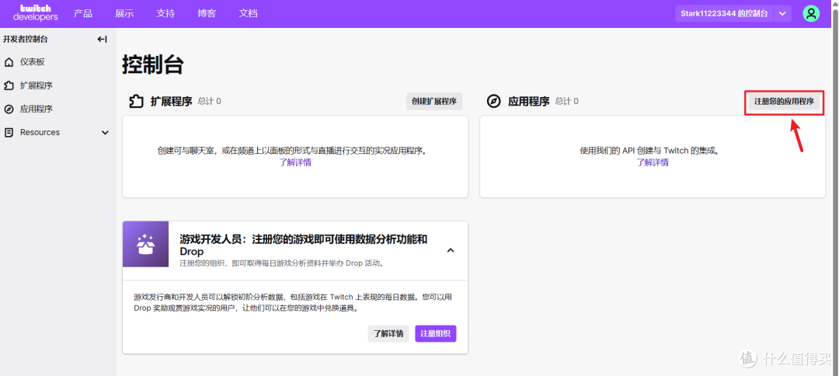839x376 pixels.
Task: Open the 博客 menu
Action: pos(207,13)
